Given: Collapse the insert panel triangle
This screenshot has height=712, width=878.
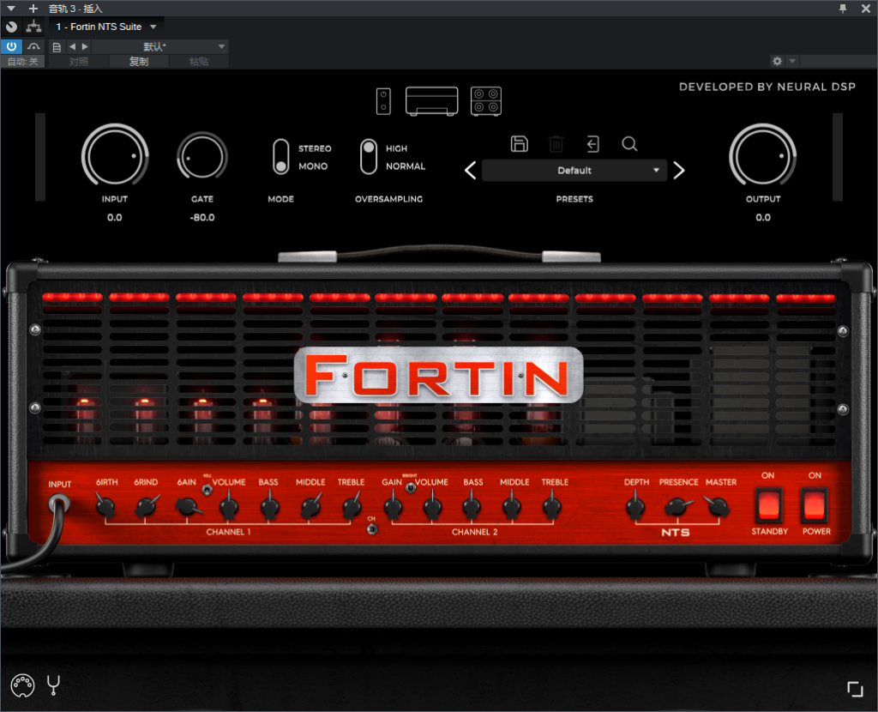Looking at the screenshot, I should [x=10, y=9].
